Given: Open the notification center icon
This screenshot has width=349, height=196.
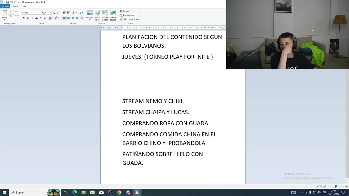Looking at the screenshot, I should coord(343,192).
